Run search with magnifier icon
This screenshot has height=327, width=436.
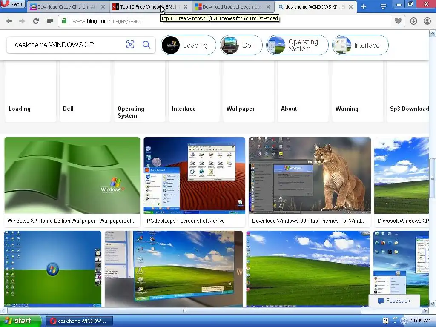(146, 44)
